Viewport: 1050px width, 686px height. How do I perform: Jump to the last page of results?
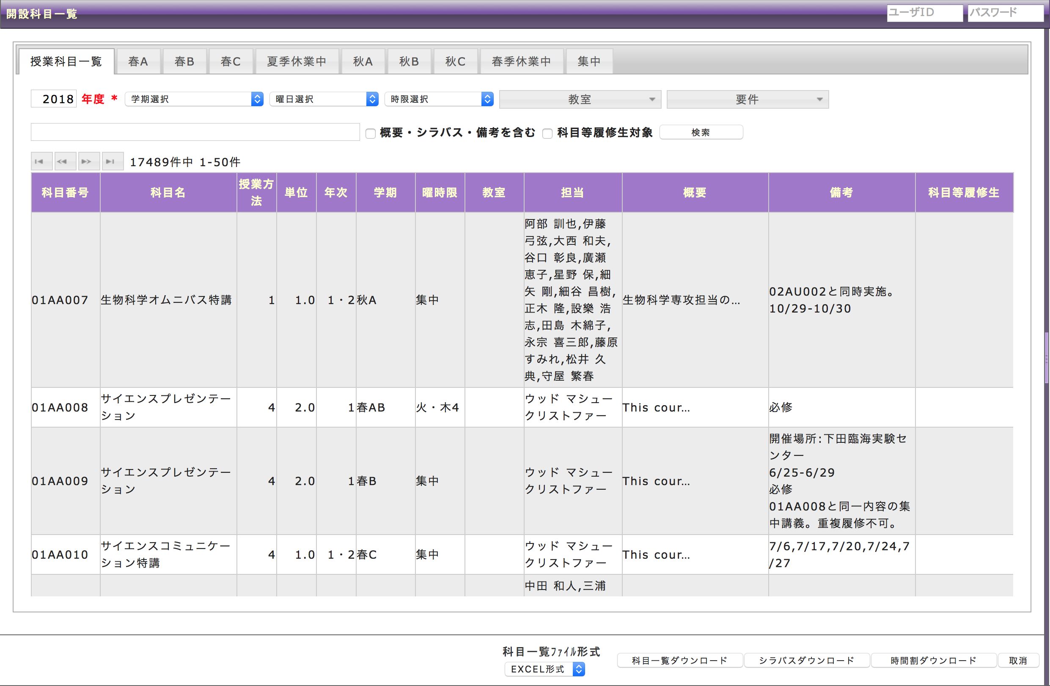(x=113, y=161)
